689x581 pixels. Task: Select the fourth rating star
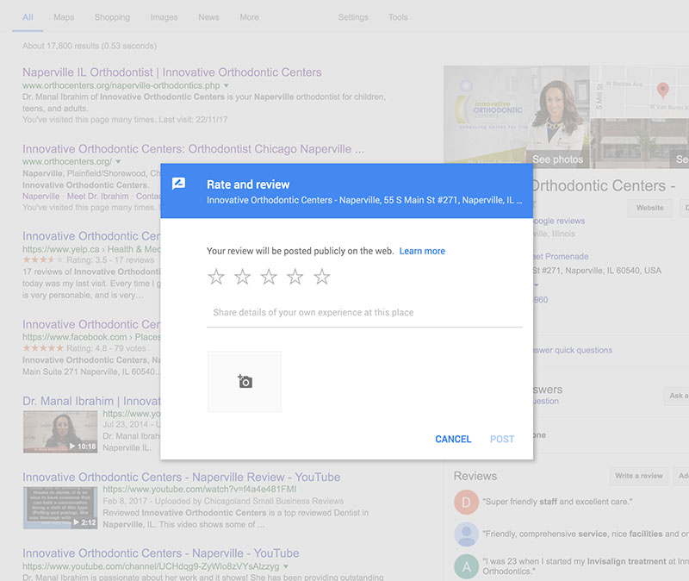(x=295, y=277)
